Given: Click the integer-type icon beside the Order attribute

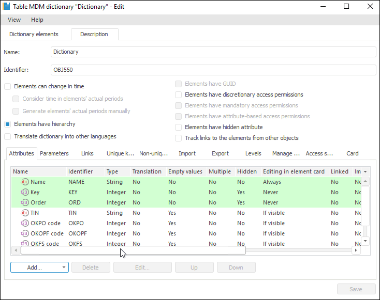Looking at the screenshot, I should [24, 202].
